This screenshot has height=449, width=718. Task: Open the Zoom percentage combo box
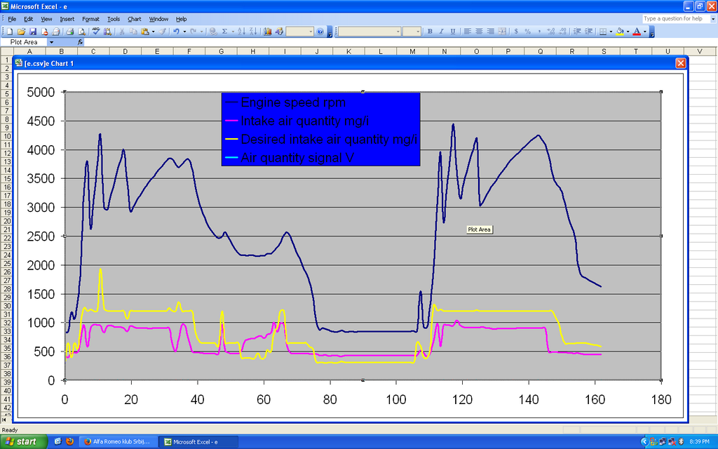[x=300, y=31]
